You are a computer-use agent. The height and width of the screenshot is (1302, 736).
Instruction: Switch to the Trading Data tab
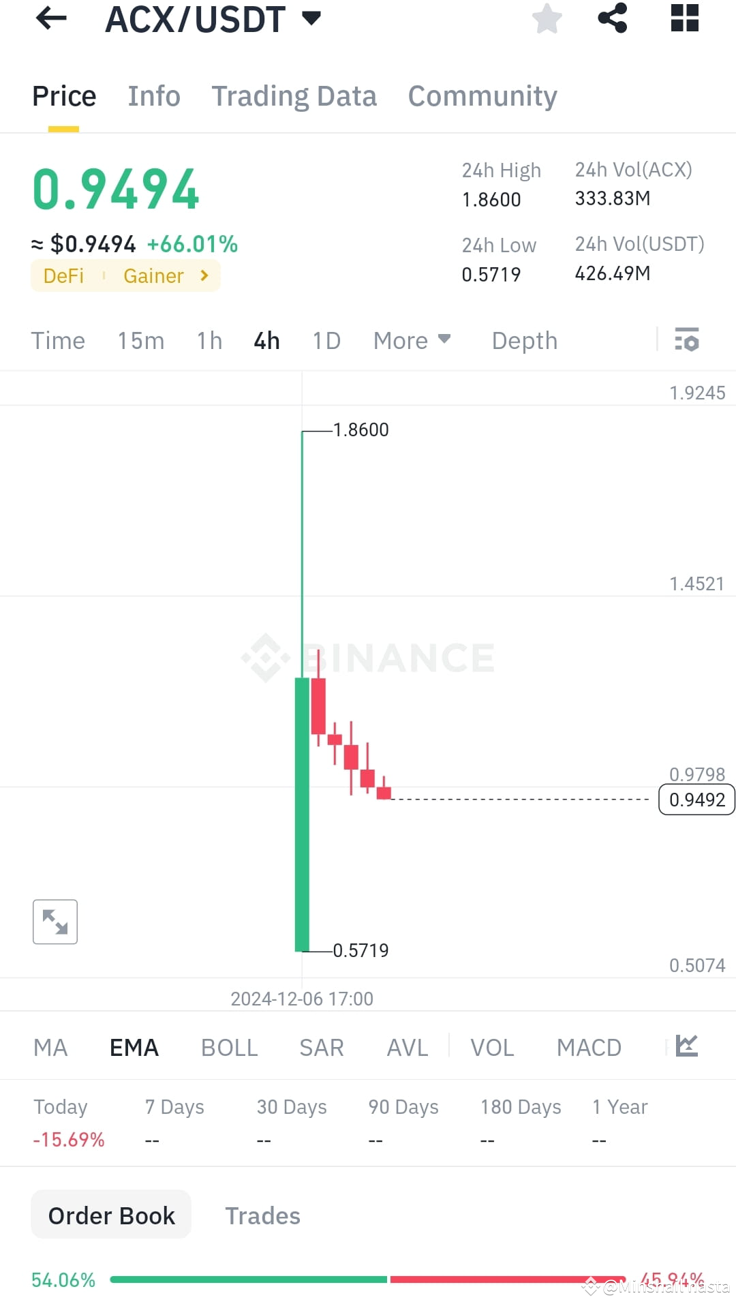(294, 95)
